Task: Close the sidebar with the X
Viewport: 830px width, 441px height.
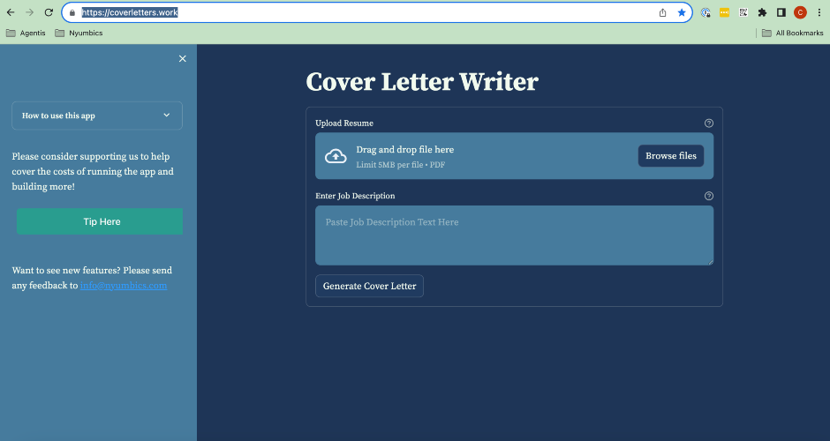Action: click(183, 59)
